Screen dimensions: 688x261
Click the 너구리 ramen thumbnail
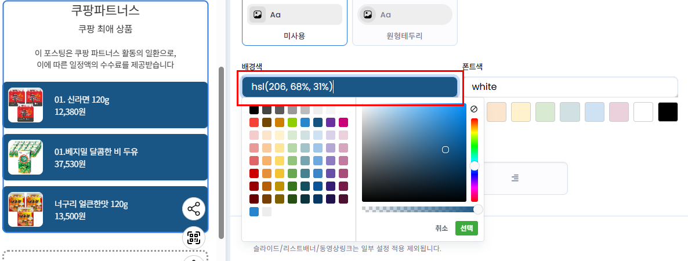tap(26, 209)
